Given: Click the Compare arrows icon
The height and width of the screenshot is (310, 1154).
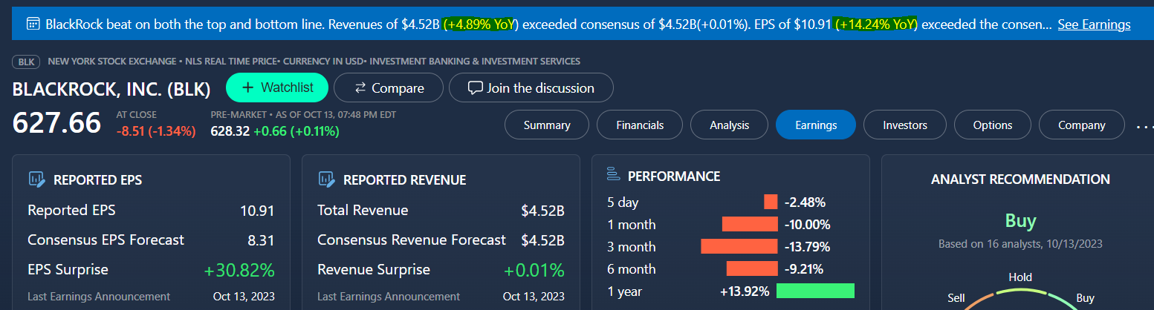Looking at the screenshot, I should pyautogui.click(x=360, y=88).
